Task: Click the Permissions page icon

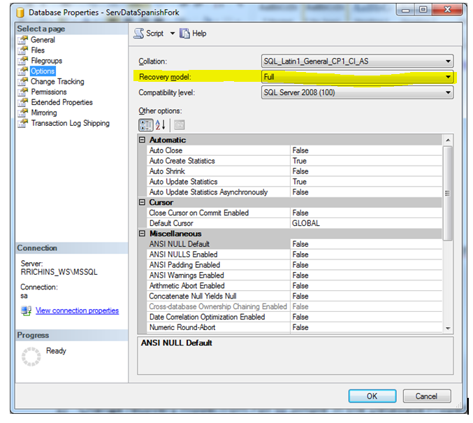Action: click(22, 92)
